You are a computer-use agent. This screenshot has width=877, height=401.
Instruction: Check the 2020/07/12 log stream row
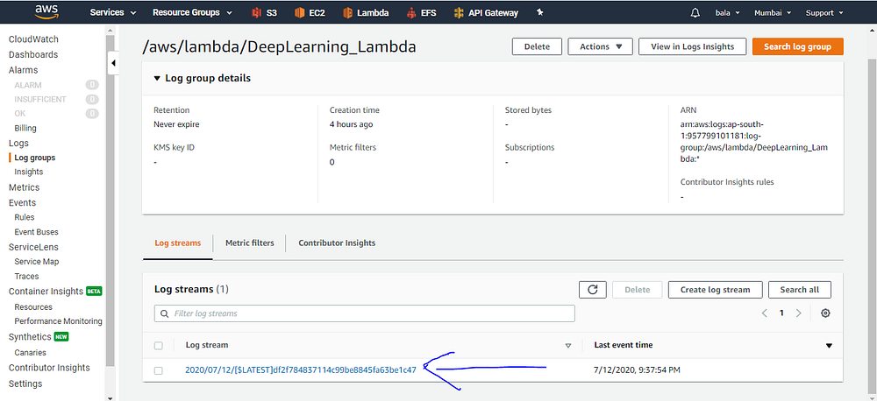click(158, 370)
